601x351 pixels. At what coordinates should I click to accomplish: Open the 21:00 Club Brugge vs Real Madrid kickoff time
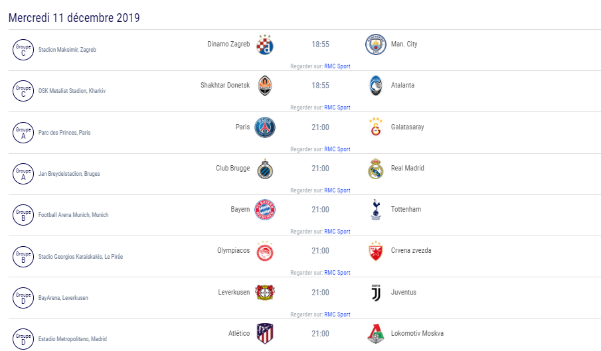tap(320, 169)
